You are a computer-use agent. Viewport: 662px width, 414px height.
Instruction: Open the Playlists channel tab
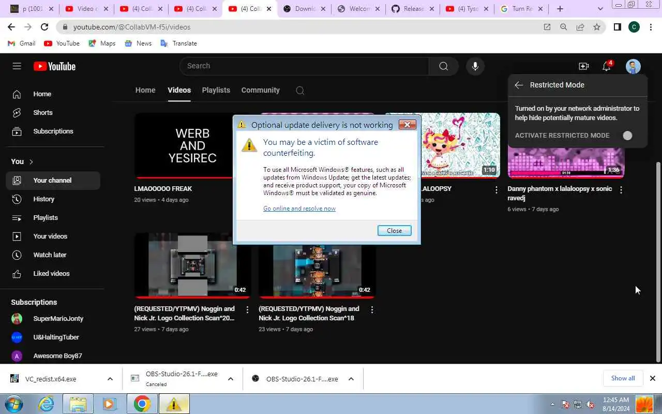pyautogui.click(x=216, y=90)
